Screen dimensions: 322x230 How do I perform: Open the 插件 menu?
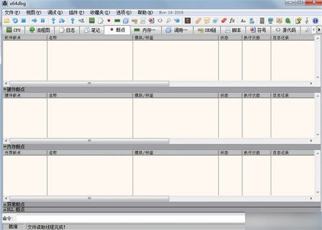click(76, 12)
